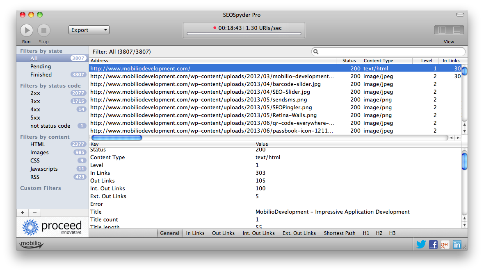The image size is (484, 273).
Task: Click the details pane scroll up arrow
Action: (x=464, y=219)
